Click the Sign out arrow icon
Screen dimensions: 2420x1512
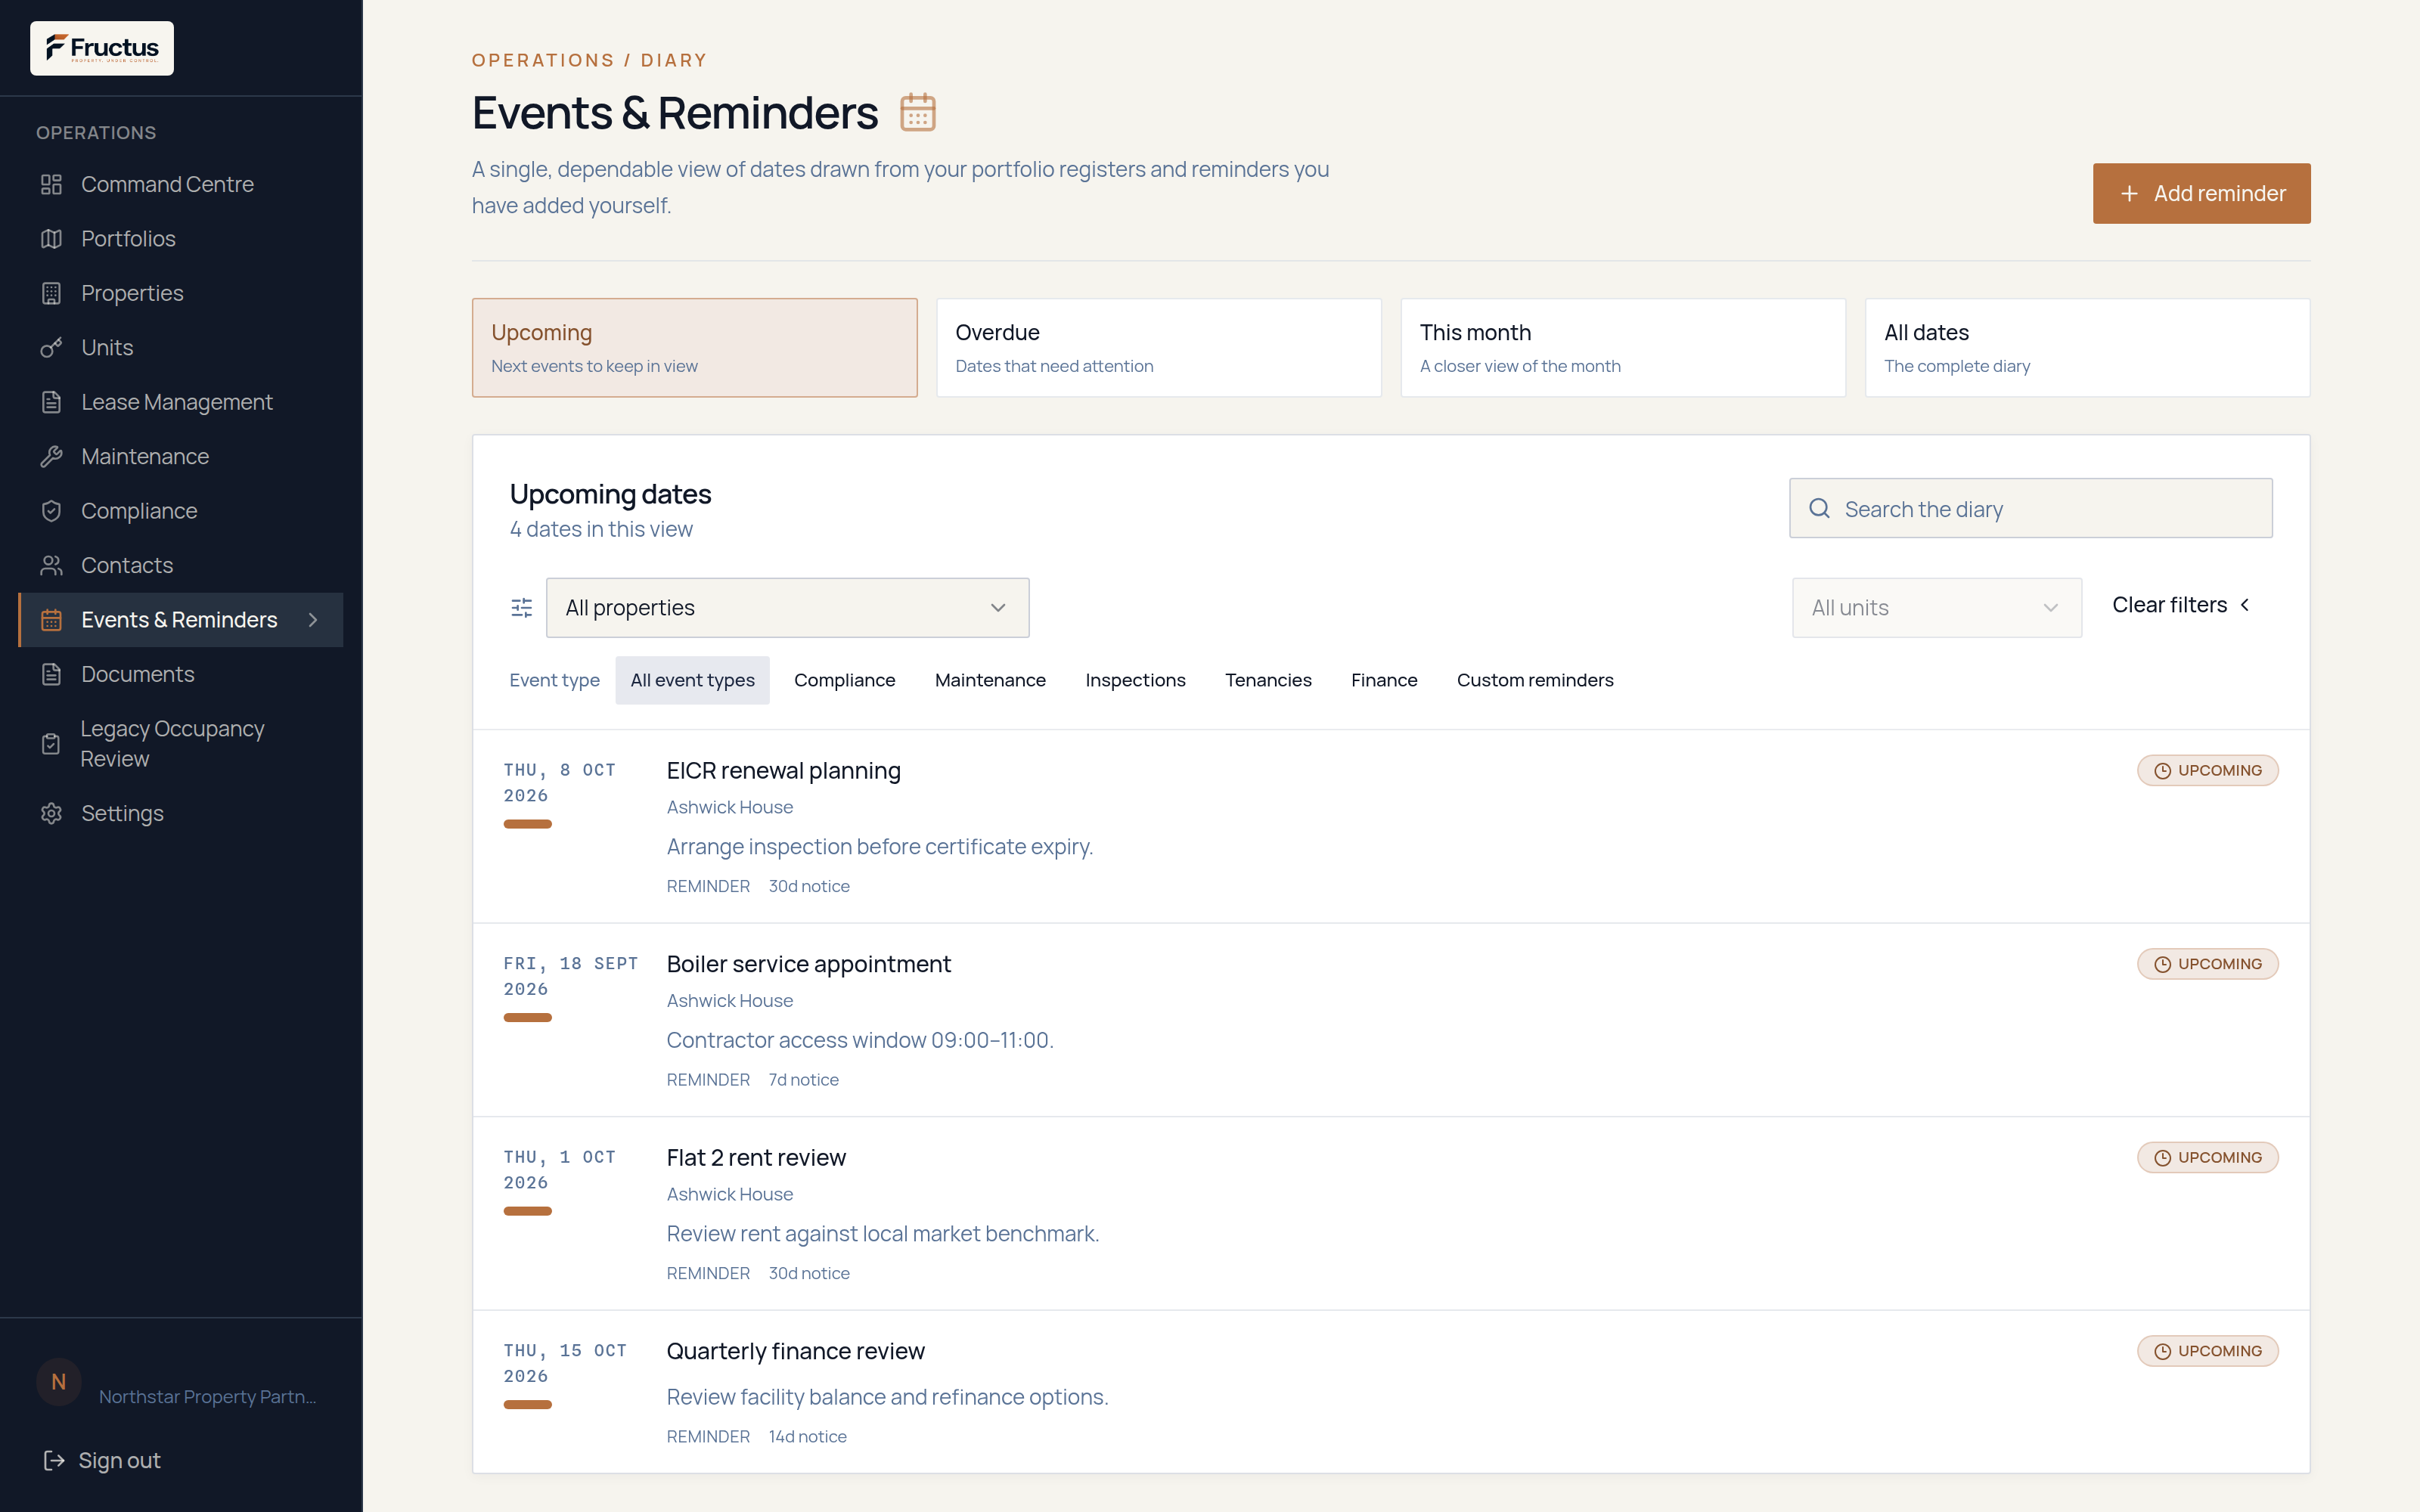54,1461
